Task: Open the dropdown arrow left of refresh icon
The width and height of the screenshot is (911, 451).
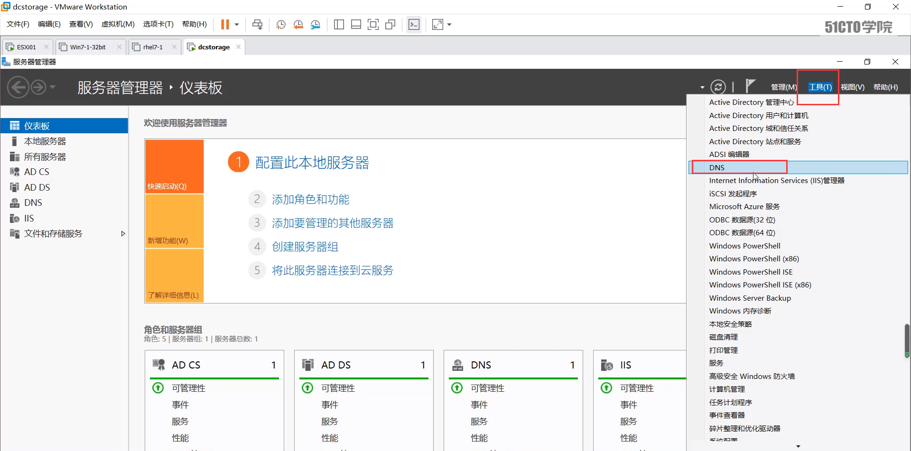Action: (x=702, y=87)
